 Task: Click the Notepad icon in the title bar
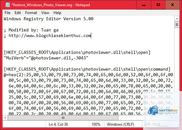[7, 5]
